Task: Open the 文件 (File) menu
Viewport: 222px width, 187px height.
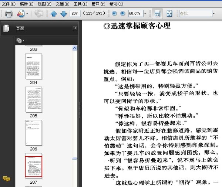Action: click(x=8, y=4)
